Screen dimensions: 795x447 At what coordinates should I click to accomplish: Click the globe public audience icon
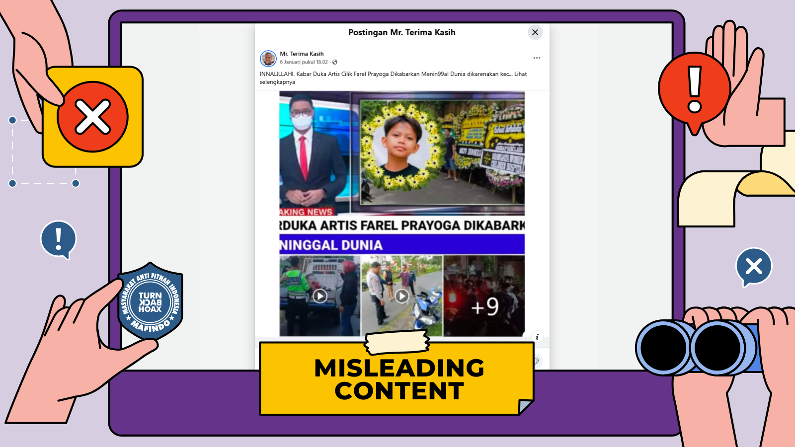tap(335, 62)
